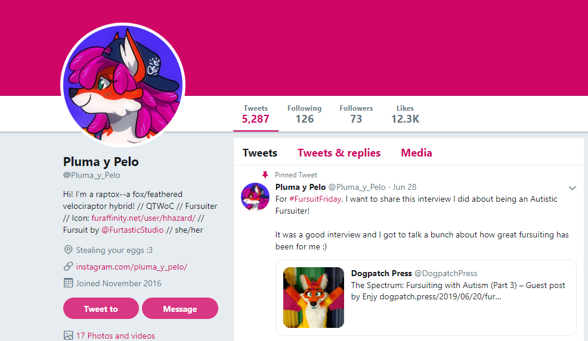588x341 pixels.
Task: Open the Followers list showing 73
Action: (356, 114)
